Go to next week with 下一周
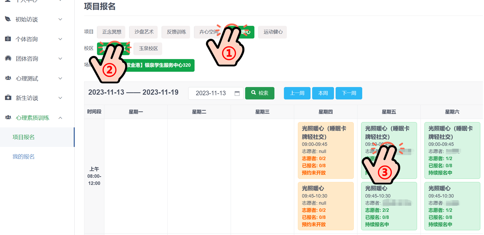The width and height of the screenshot is (484, 235). (x=349, y=93)
